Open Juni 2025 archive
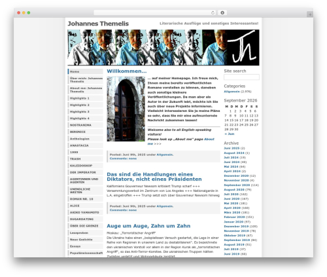The image size is (327, 277). pos(232,148)
